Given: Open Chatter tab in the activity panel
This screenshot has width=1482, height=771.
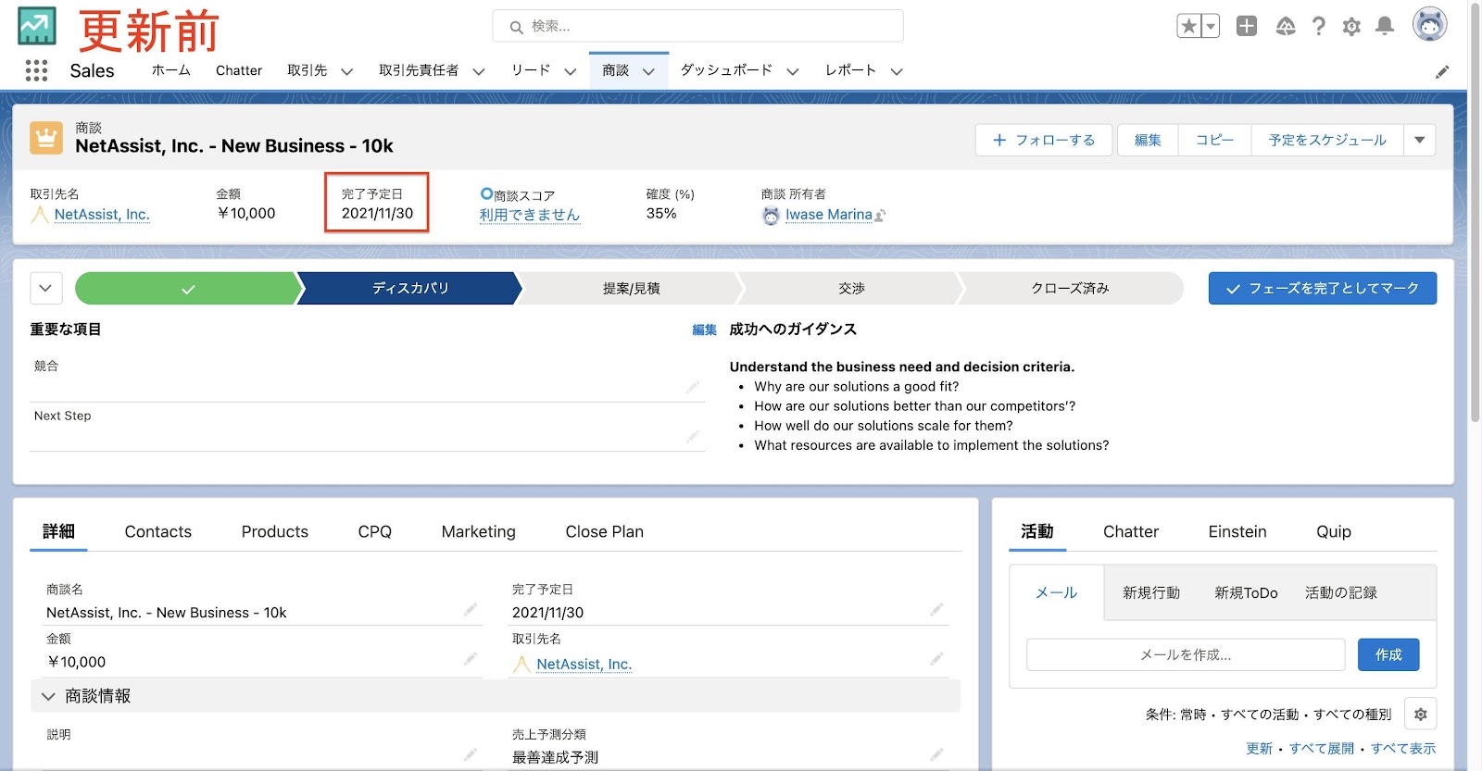Looking at the screenshot, I should tap(1131, 531).
